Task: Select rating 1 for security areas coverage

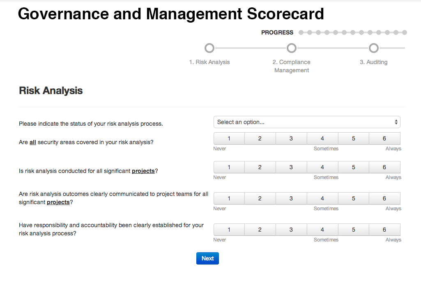Action: 229,138
